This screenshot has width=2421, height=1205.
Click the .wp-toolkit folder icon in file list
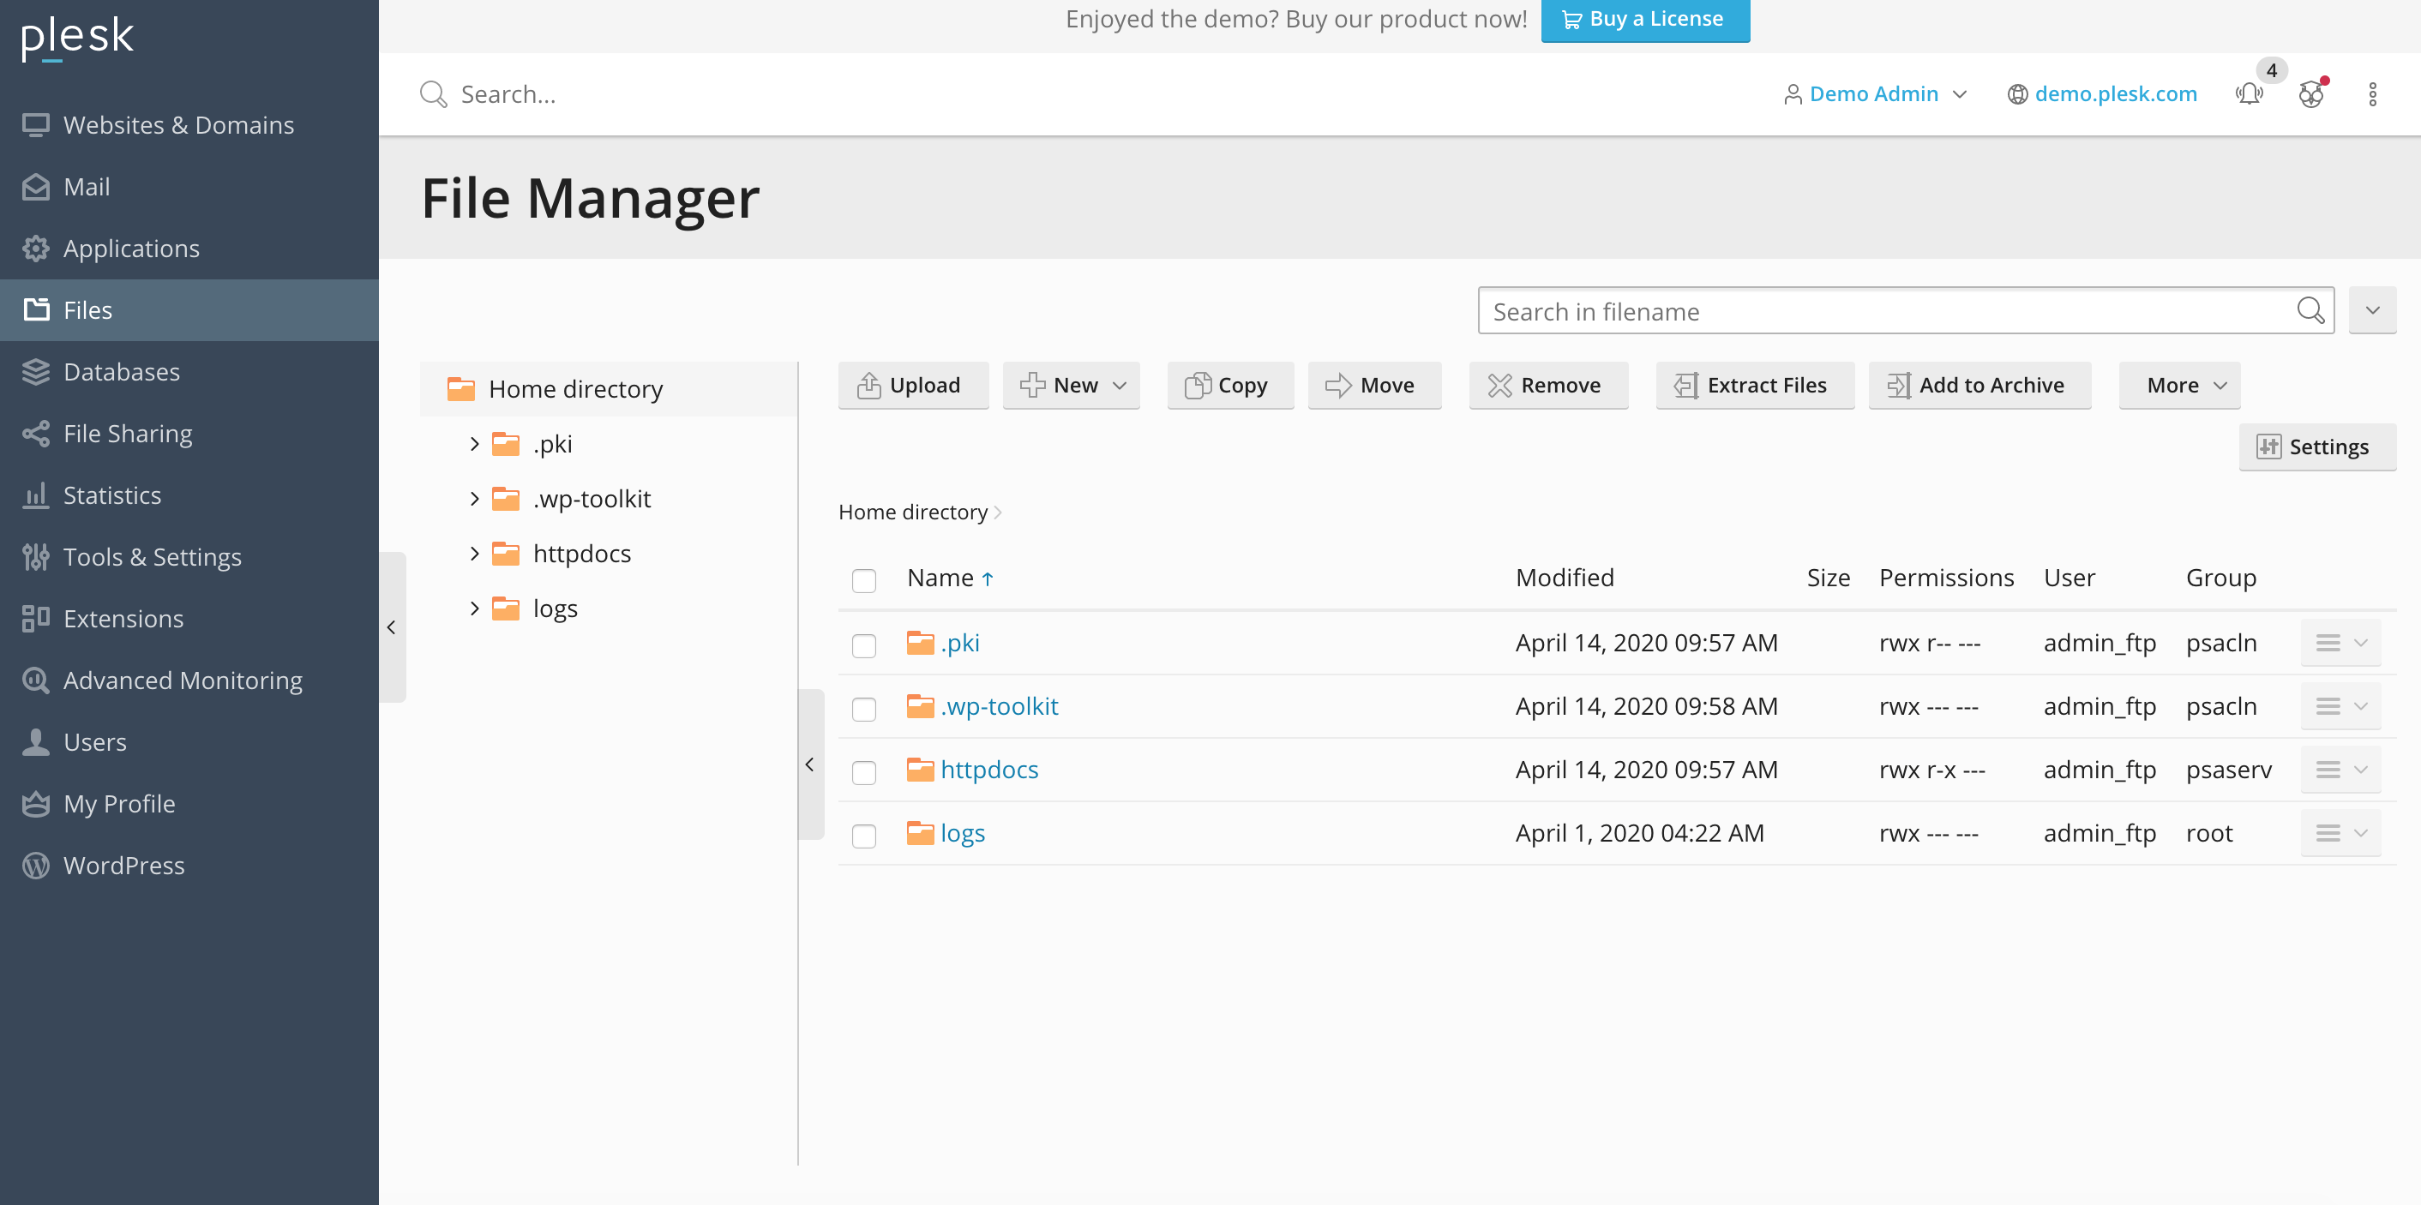pyautogui.click(x=920, y=705)
